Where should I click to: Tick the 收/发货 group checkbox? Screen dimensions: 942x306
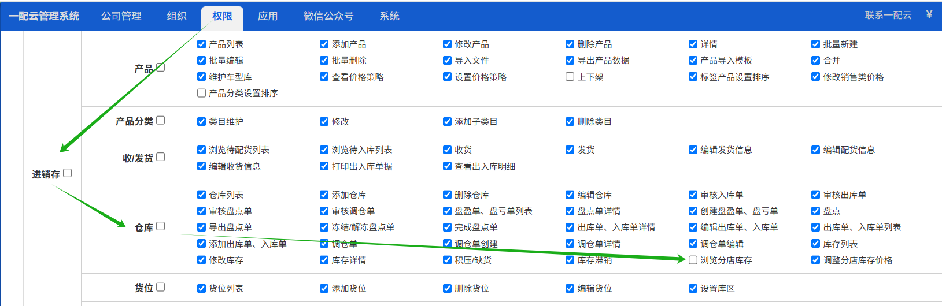pyautogui.click(x=161, y=157)
